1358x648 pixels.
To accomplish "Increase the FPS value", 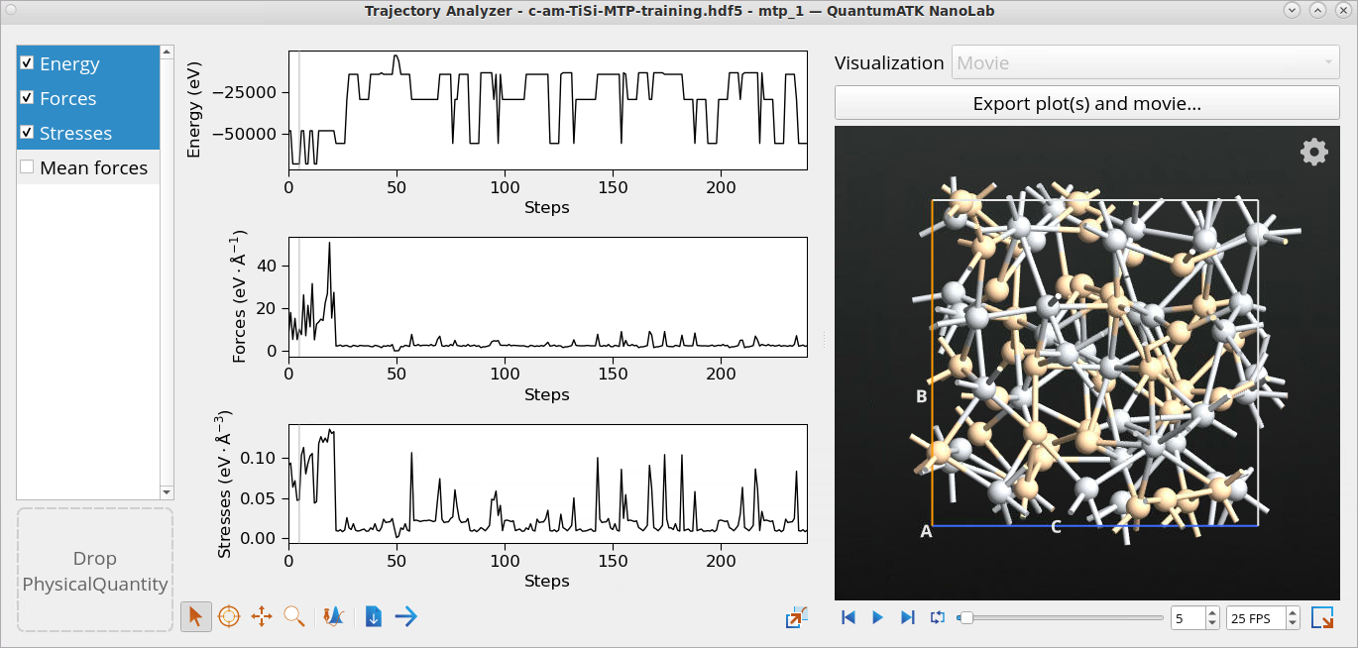I will click(x=1293, y=612).
